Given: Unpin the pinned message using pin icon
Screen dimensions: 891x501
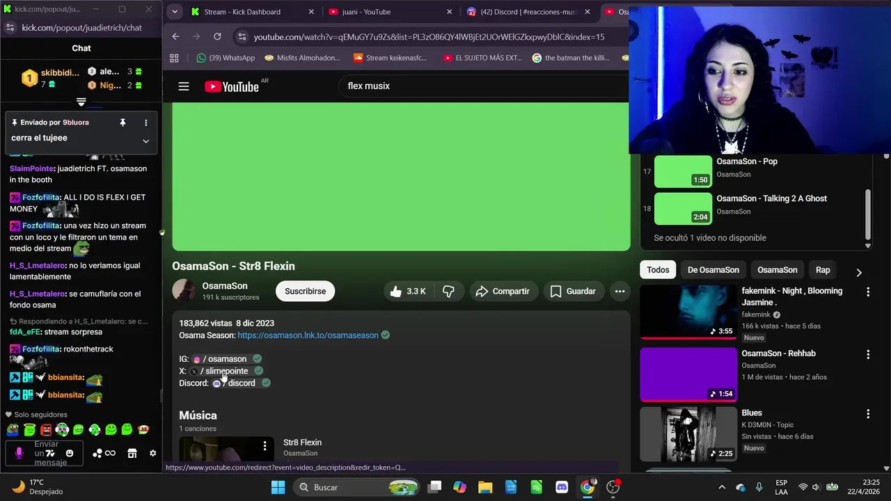Looking at the screenshot, I should [123, 122].
